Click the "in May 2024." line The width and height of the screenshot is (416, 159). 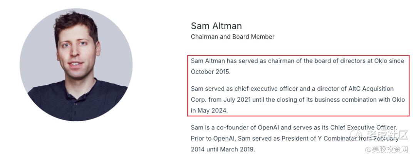[209, 111]
